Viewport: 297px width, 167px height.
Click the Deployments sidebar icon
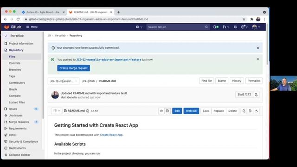[x=6, y=148]
